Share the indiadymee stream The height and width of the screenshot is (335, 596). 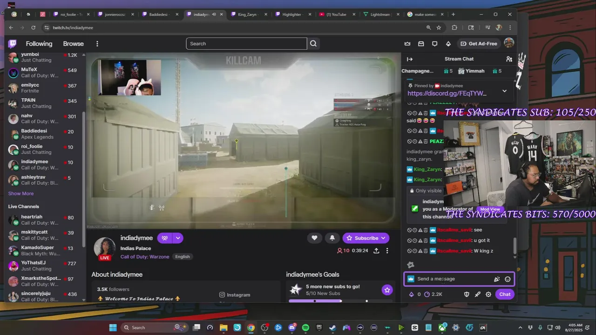[x=376, y=250]
